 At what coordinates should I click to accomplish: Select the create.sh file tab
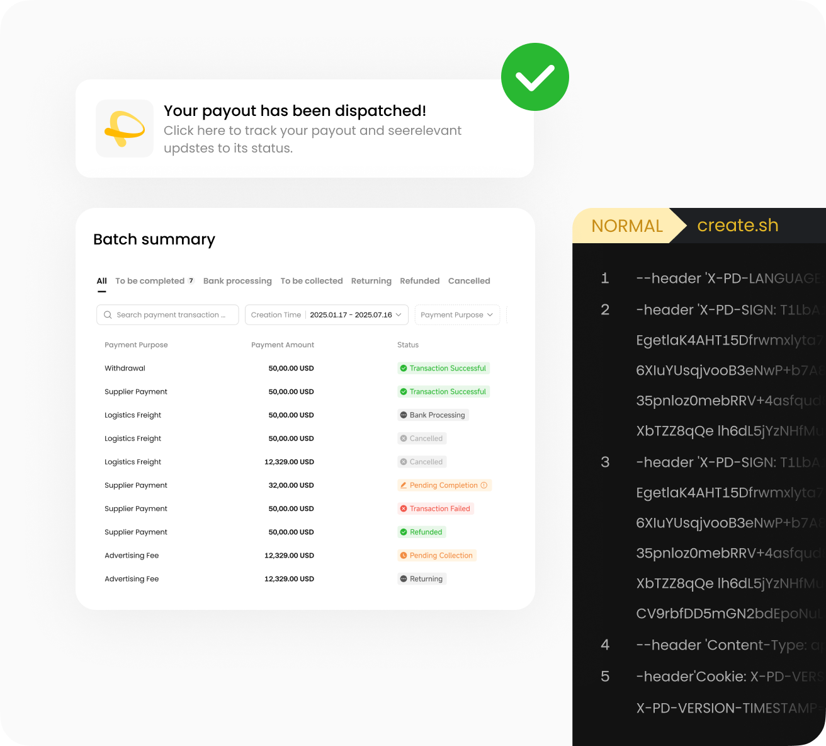click(x=737, y=226)
